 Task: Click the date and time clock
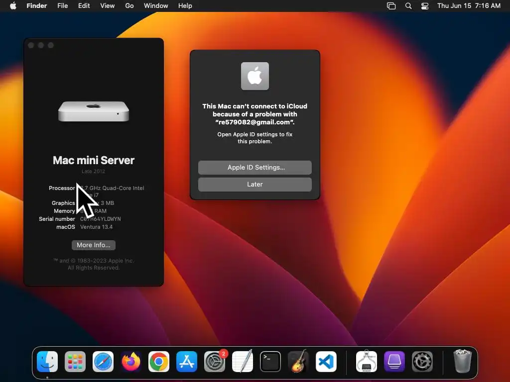point(469,6)
